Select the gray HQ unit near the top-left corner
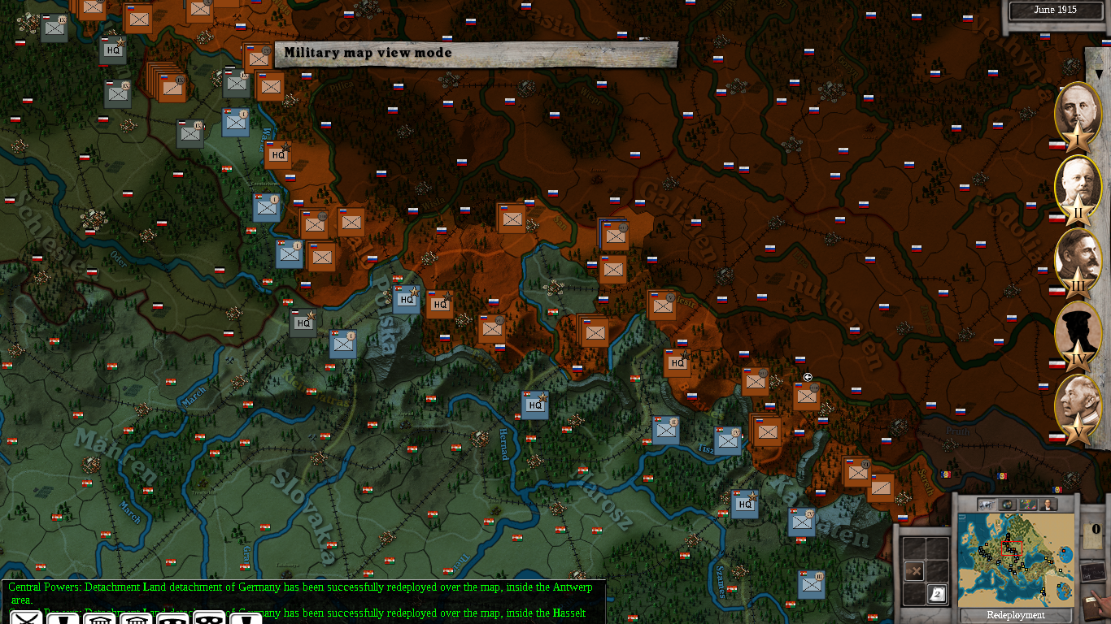Viewport: 1111px width, 624px height. [x=113, y=50]
